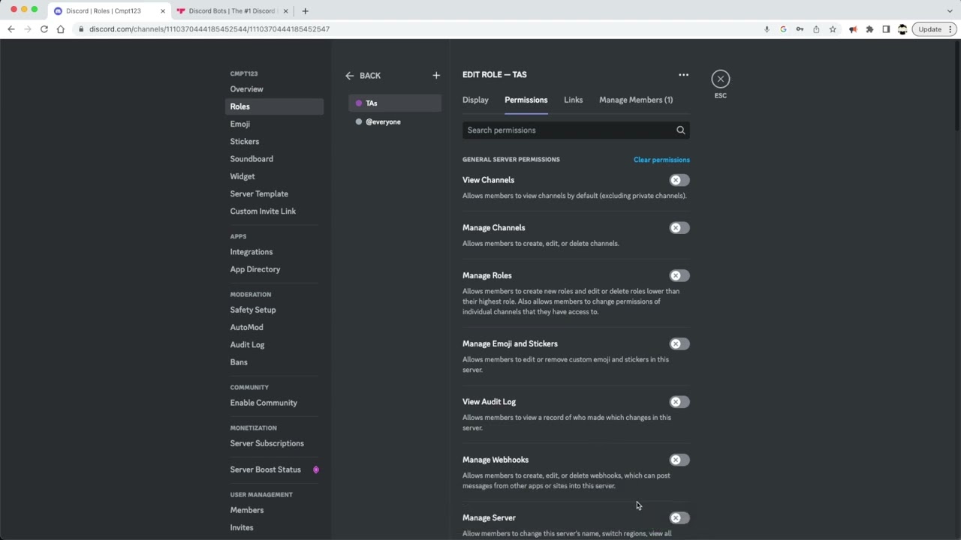Open Server Template settings

[x=274, y=193]
